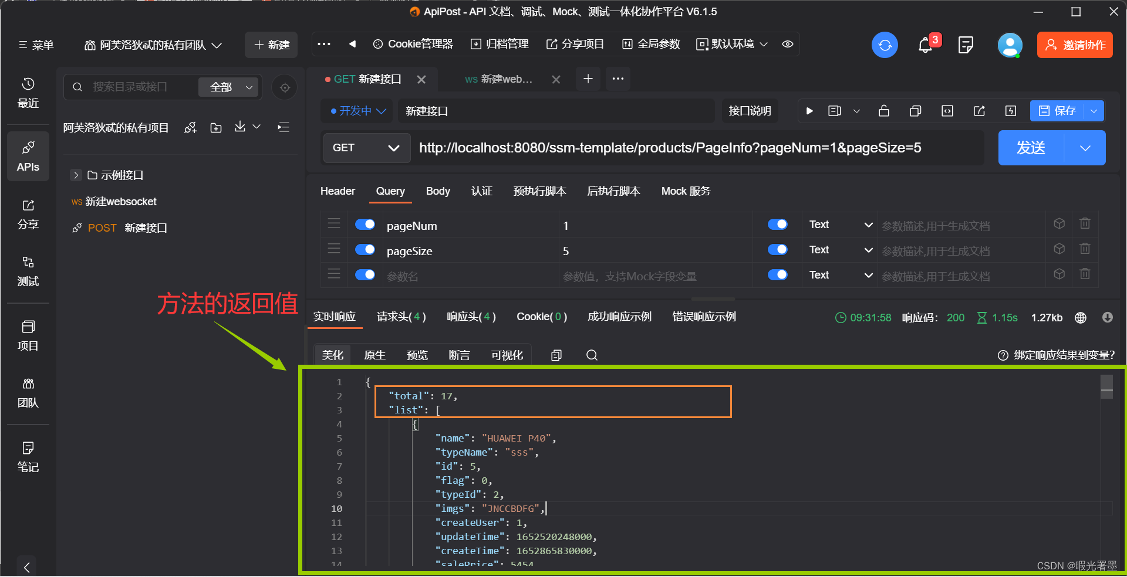Run the request with the play icon
Viewport: 1127px width, 577px height.
coord(809,111)
